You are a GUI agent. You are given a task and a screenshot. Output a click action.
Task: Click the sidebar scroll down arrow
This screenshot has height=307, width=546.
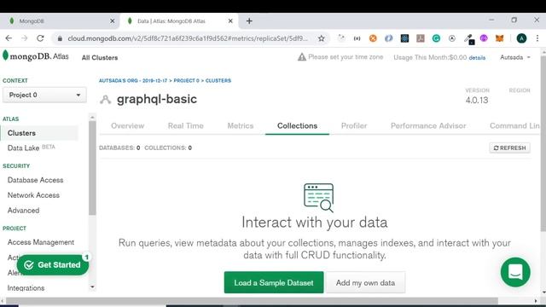[92, 287]
